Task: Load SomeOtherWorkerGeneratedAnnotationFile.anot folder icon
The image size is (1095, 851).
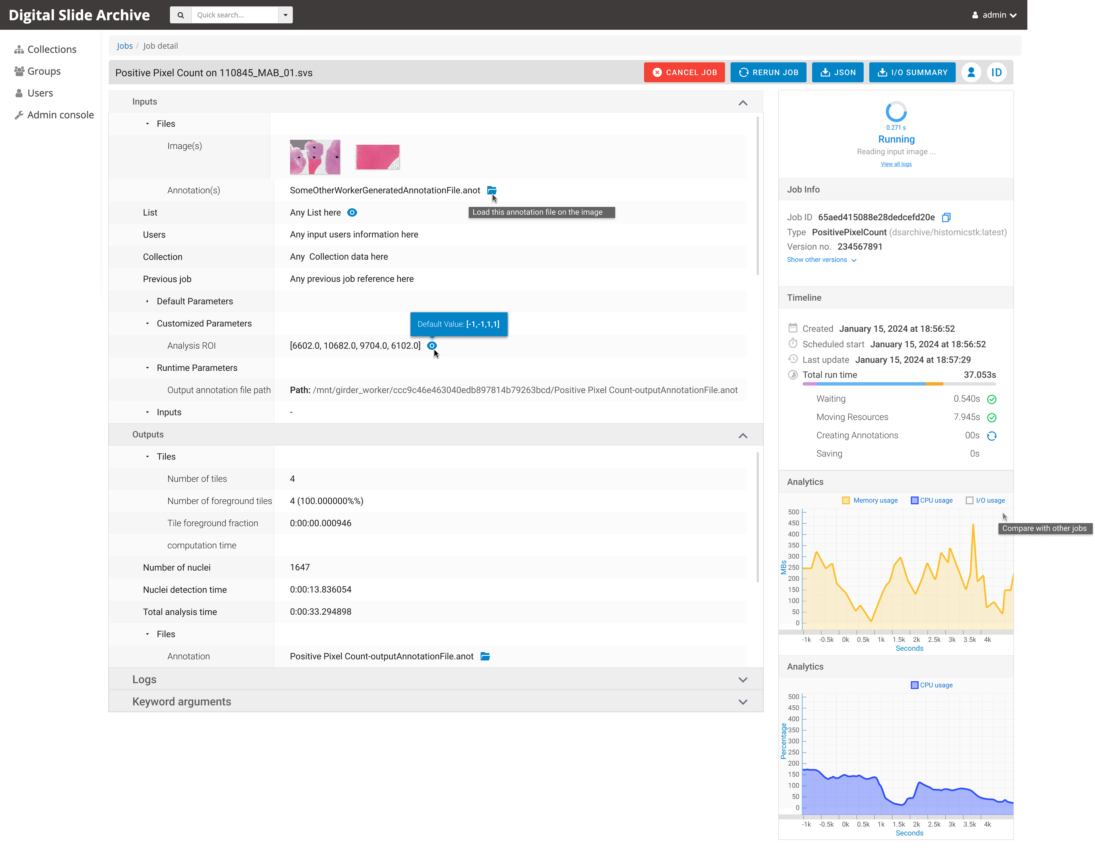Action: point(491,190)
